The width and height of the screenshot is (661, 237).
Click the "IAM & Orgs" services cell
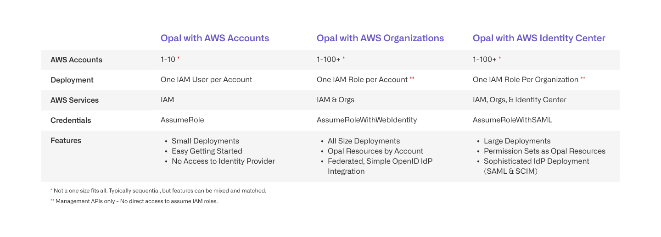[335, 100]
